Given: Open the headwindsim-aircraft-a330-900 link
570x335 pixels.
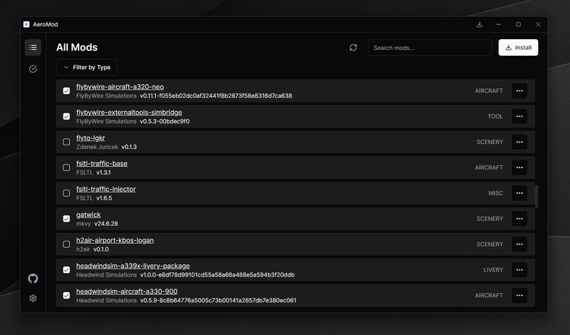Looking at the screenshot, I should 127,292.
